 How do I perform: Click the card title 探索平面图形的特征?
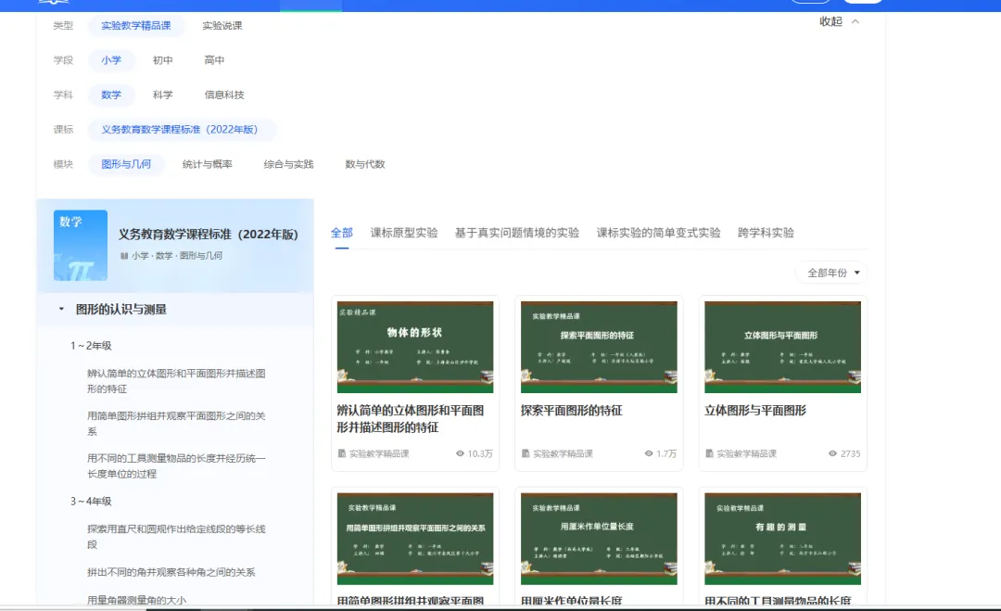[571, 411]
